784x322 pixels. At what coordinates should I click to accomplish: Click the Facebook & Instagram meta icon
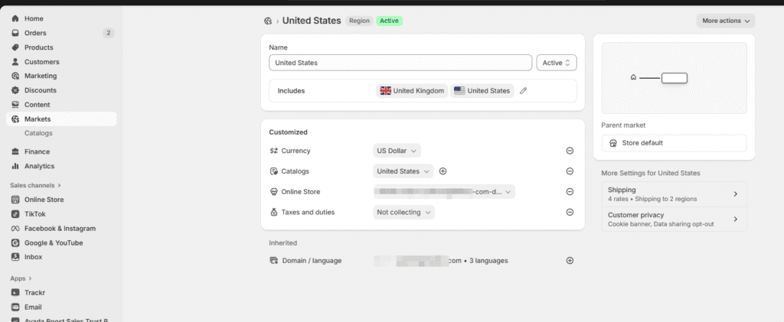15,229
